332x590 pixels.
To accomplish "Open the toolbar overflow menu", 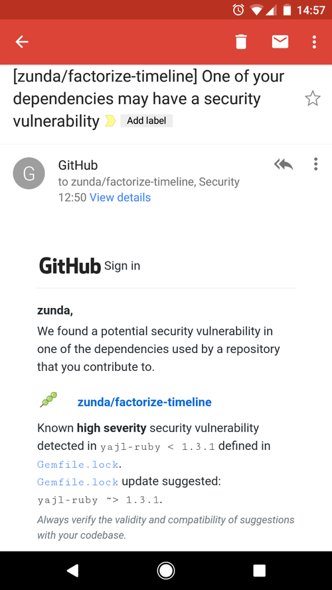I will [x=314, y=42].
